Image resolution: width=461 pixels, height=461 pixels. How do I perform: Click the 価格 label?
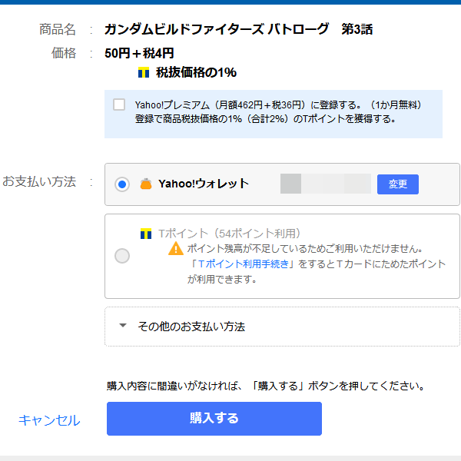tap(64, 53)
